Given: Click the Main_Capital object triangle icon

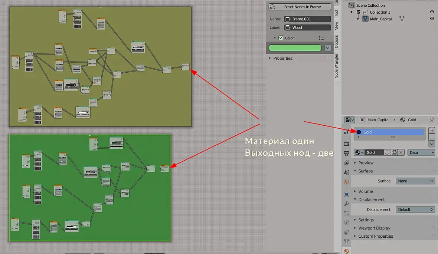Looking at the screenshot, I should tap(365, 19).
